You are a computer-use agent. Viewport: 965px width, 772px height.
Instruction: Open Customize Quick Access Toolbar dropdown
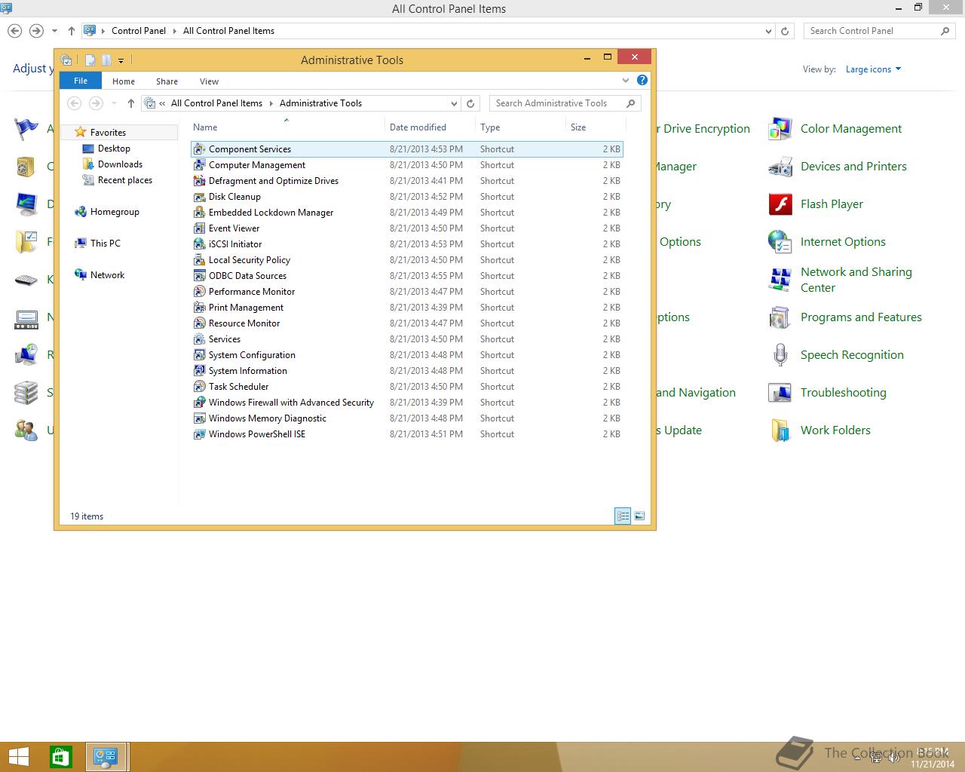tap(121, 60)
